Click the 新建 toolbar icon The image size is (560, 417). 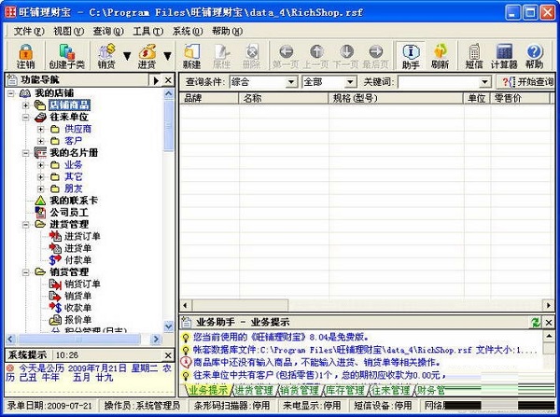[191, 56]
